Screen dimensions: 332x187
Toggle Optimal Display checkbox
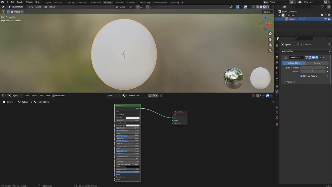click(x=301, y=76)
